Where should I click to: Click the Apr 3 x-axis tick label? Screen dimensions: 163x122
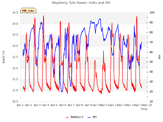click(x=37, y=105)
